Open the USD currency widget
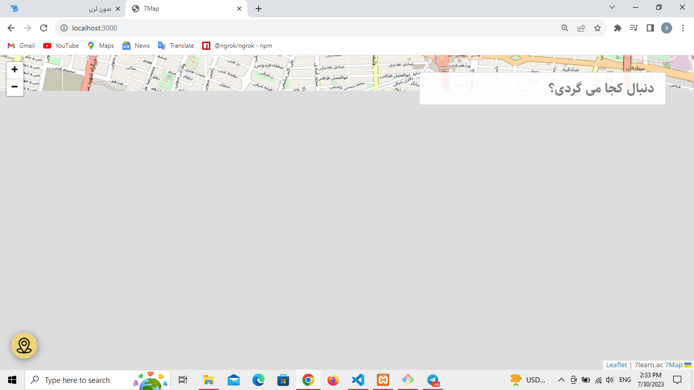This screenshot has height=390, width=694. (x=528, y=380)
